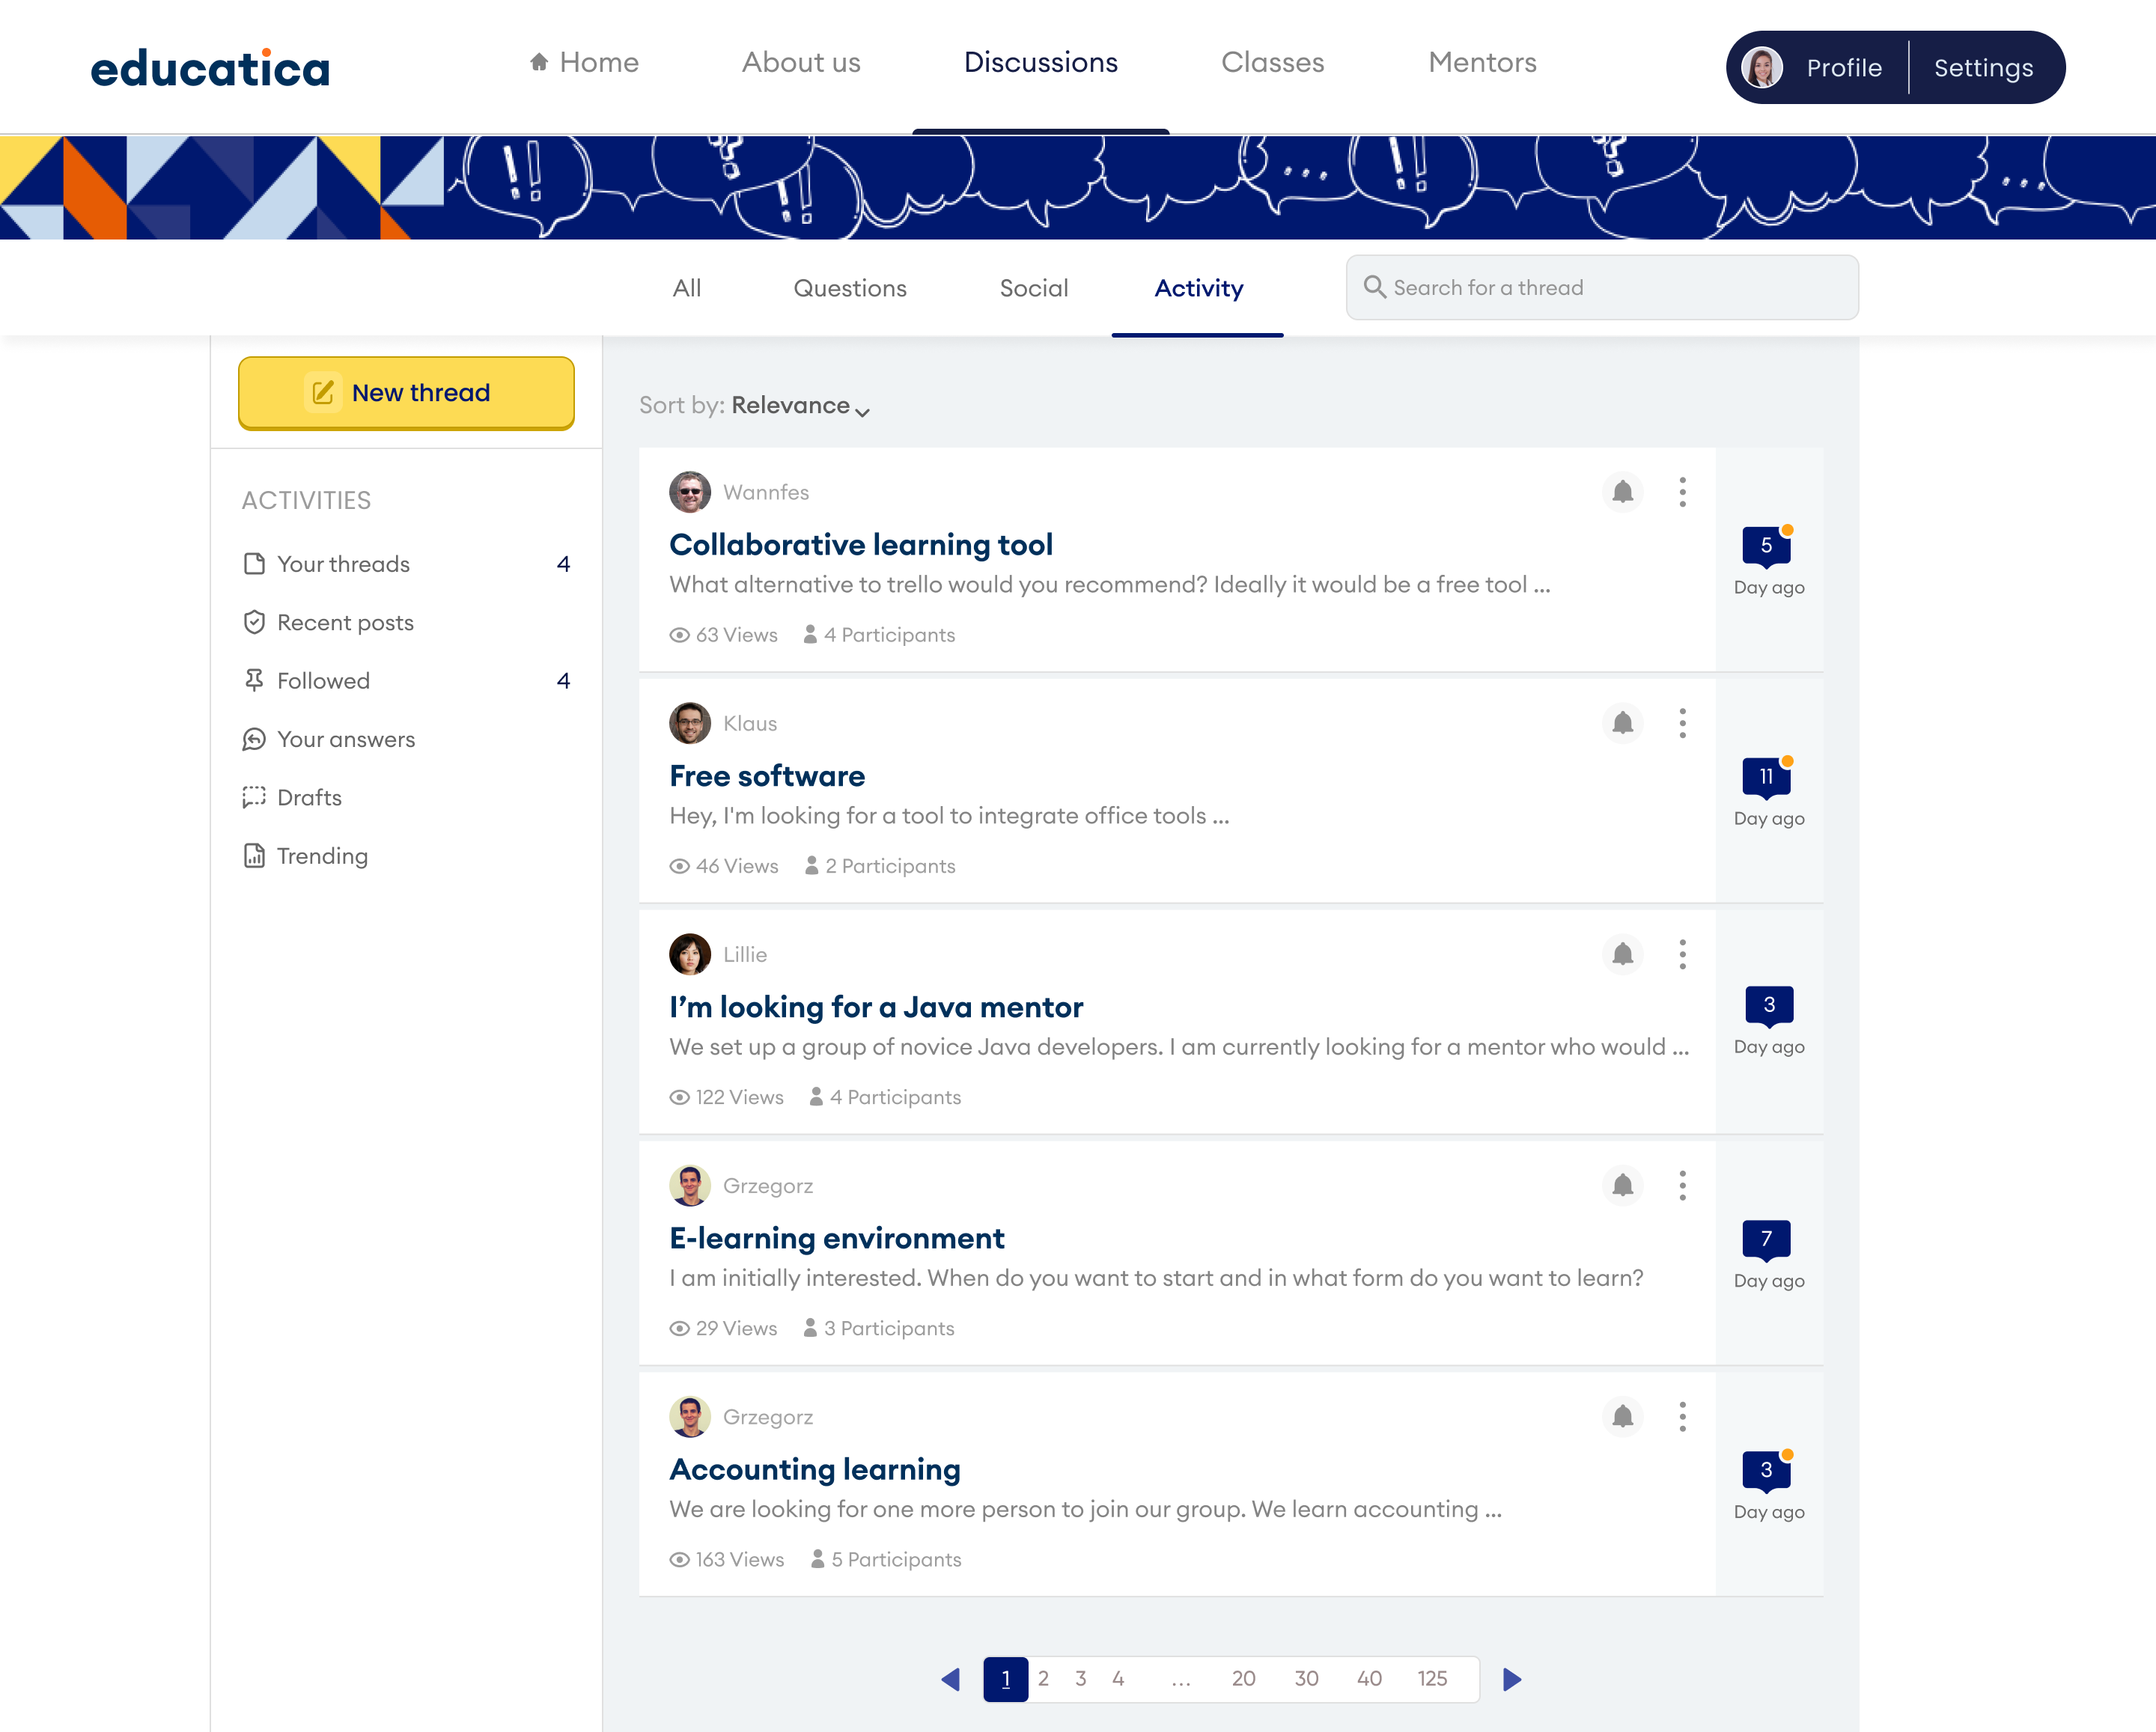Toggle bell on Java mentor thread
This screenshot has height=1732, width=2156.
click(1622, 954)
